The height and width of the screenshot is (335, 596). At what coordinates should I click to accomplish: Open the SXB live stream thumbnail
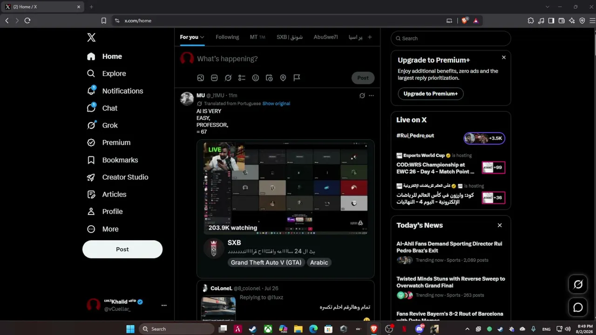[x=285, y=188]
